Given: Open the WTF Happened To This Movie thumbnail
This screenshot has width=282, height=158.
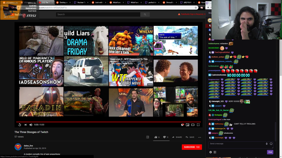Looking at the screenshot, I should pos(131,71).
